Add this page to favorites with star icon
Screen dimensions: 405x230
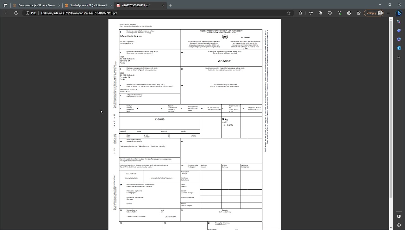[x=289, y=13]
